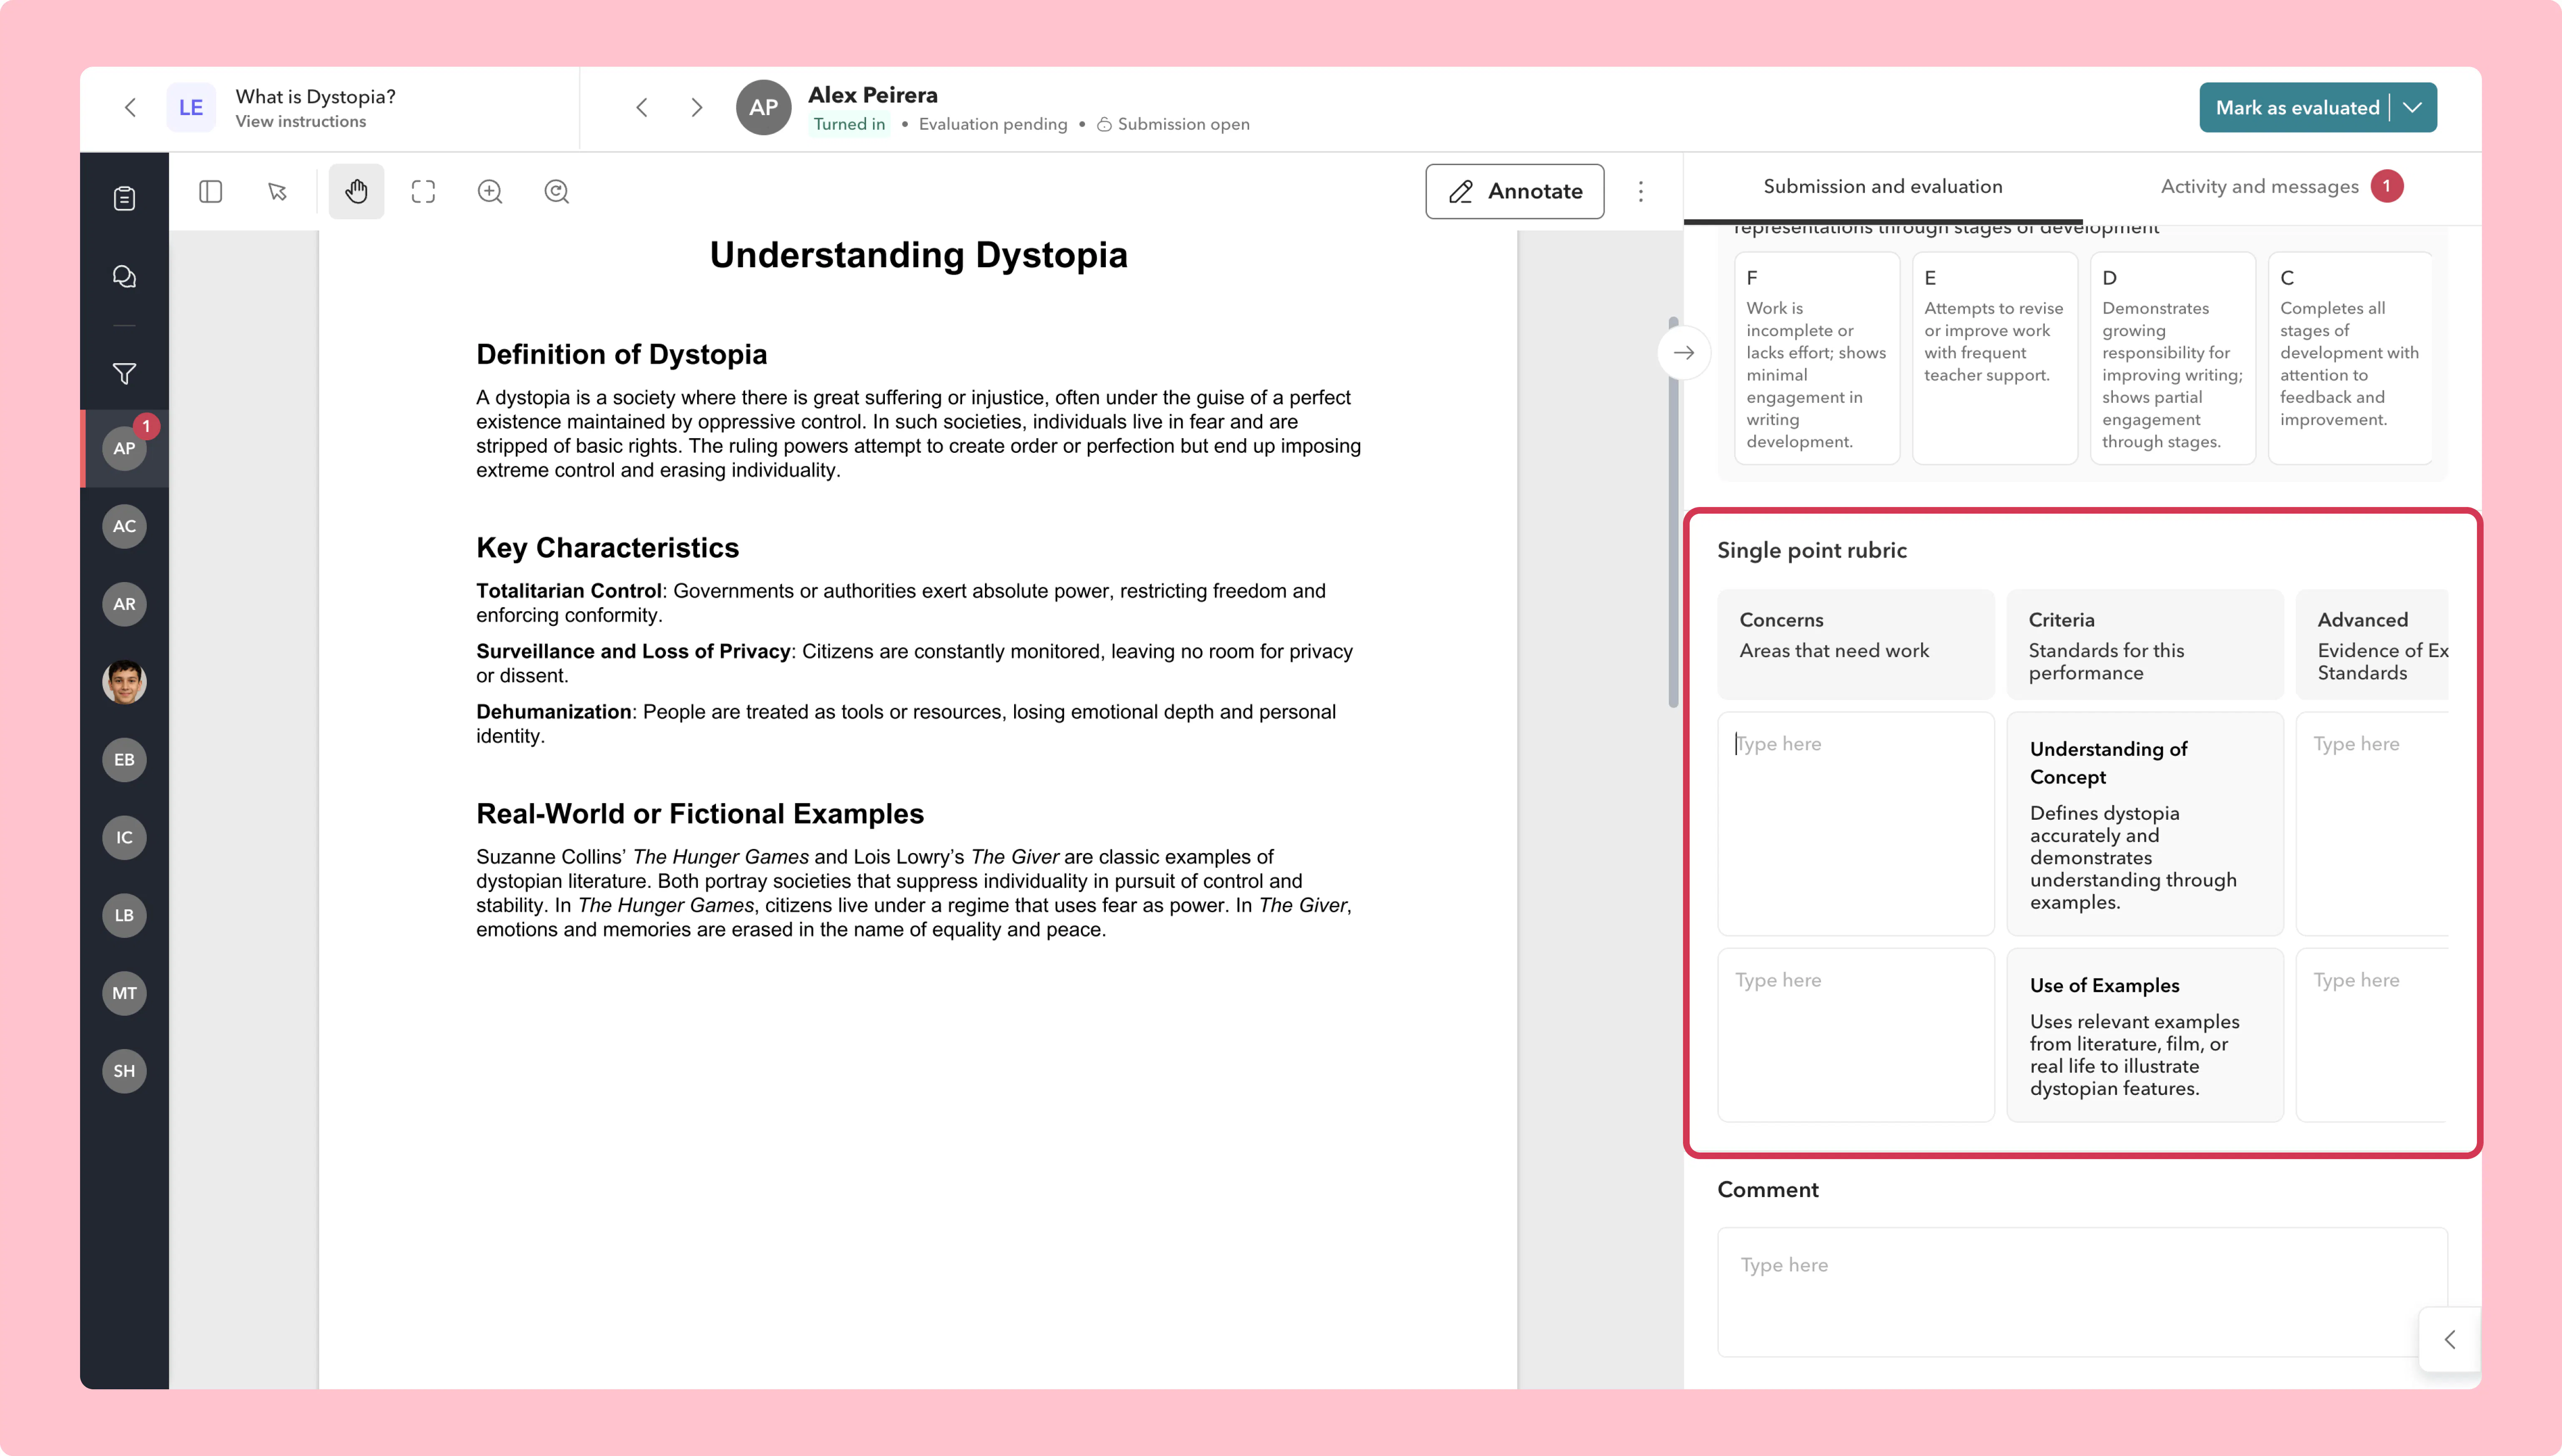The width and height of the screenshot is (2562, 1456).
Task: Click the document vertical scrollbar
Action: coord(1673,512)
